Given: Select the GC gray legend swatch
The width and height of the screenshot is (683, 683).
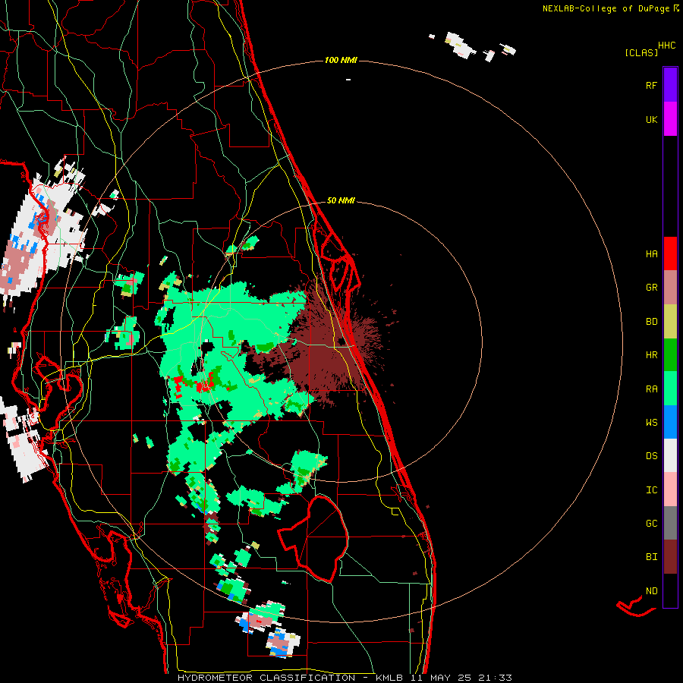Looking at the screenshot, I should [x=670, y=523].
